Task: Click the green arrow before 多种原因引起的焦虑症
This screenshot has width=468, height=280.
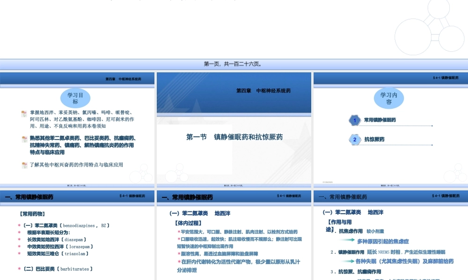Action: 349,240
